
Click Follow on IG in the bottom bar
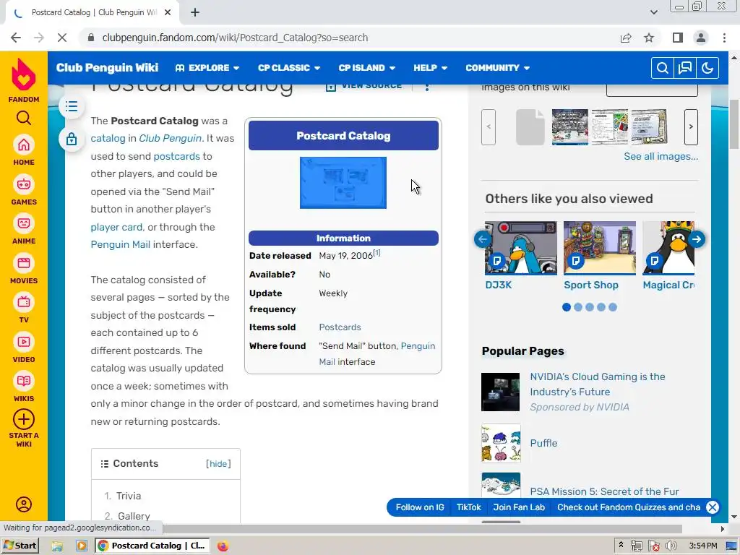click(x=420, y=507)
